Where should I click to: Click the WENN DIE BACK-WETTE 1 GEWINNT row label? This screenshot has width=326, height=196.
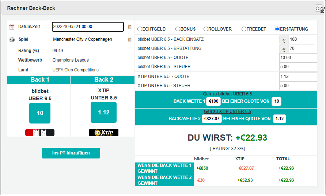coord(164,168)
